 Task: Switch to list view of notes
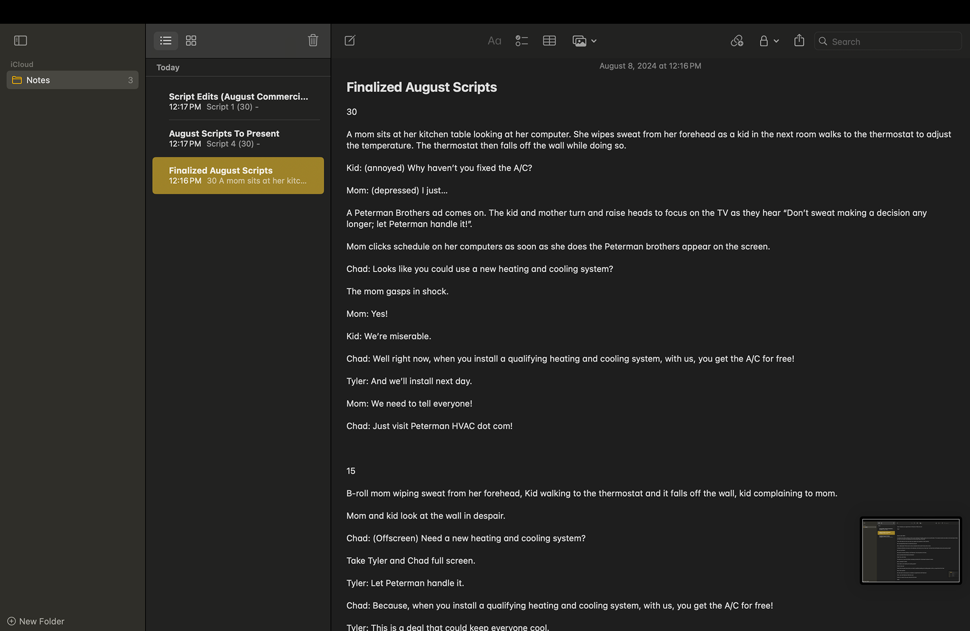(x=166, y=40)
